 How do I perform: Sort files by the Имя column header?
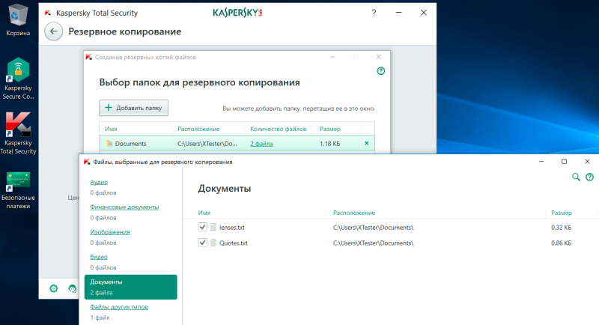pos(204,213)
